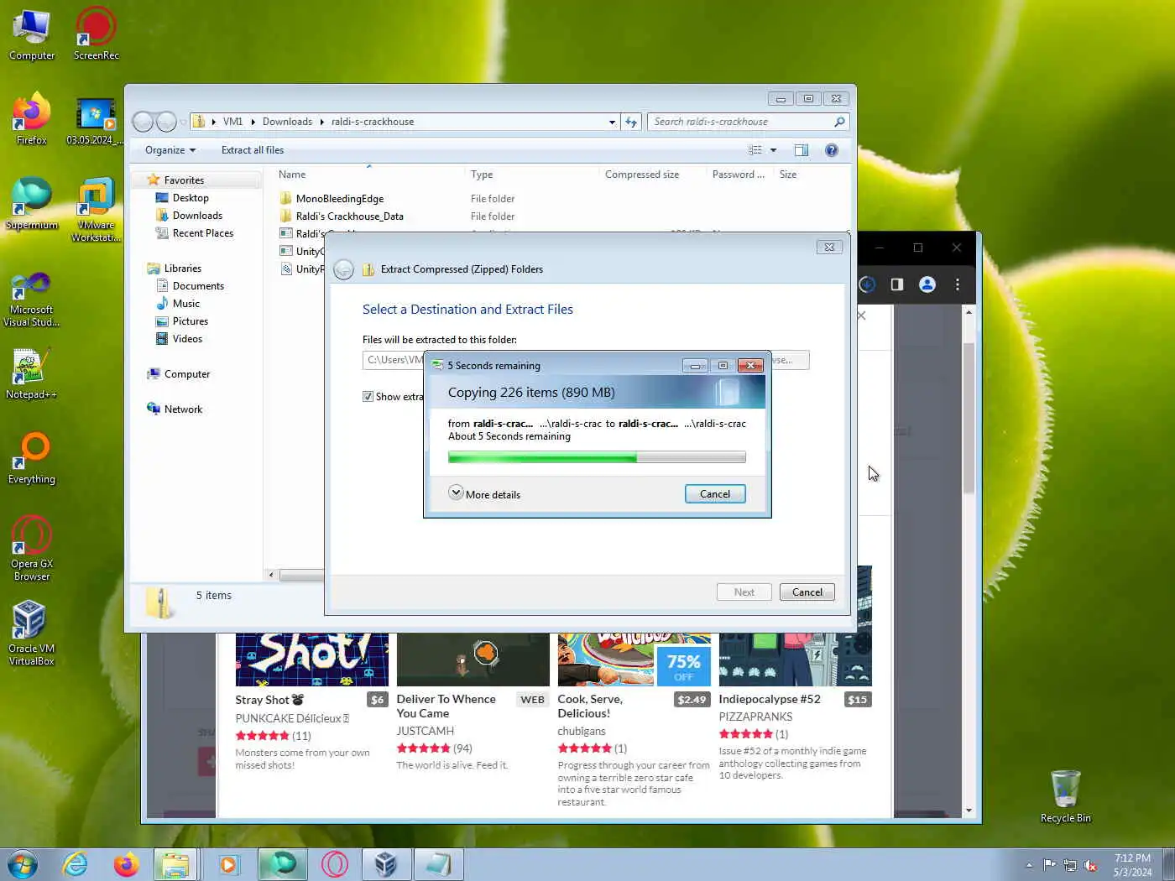1175x881 pixels.
Task: Expand More details in copy dialog
Action: click(484, 494)
